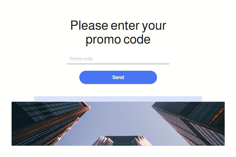Click the Promo code input field
This screenshot has width=236, height=157.
(x=118, y=59)
